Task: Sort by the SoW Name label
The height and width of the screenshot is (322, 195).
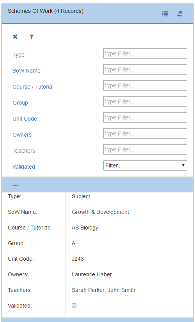Action: click(27, 71)
